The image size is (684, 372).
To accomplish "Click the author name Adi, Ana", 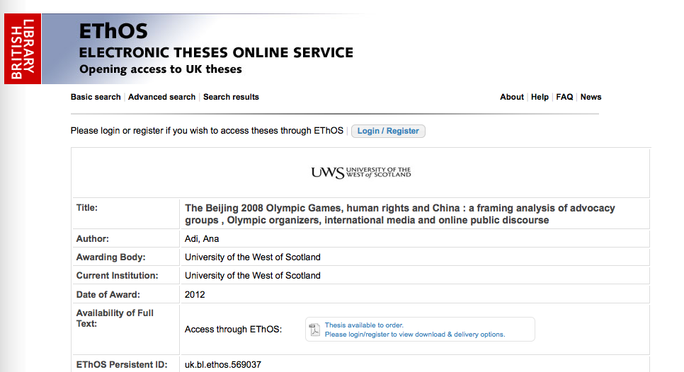I will pyautogui.click(x=201, y=239).
